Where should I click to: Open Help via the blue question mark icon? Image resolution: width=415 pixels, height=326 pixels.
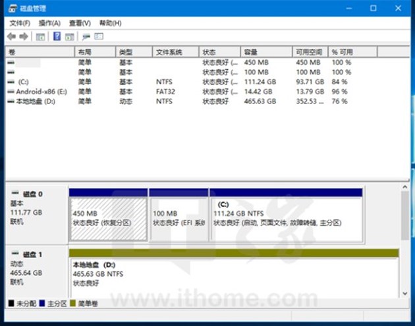pos(57,37)
